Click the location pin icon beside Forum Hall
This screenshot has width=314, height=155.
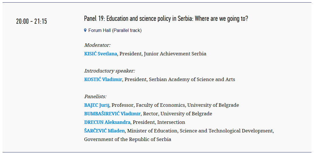[85, 30]
